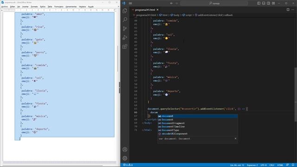The height and width of the screenshot is (167, 297).
Task: Open the Editar menu in Writer
Action: (13, 6)
